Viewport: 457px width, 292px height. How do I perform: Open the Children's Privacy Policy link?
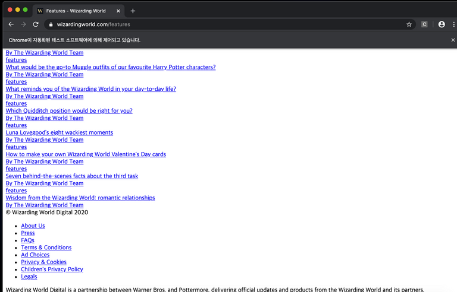pyautogui.click(x=52, y=269)
